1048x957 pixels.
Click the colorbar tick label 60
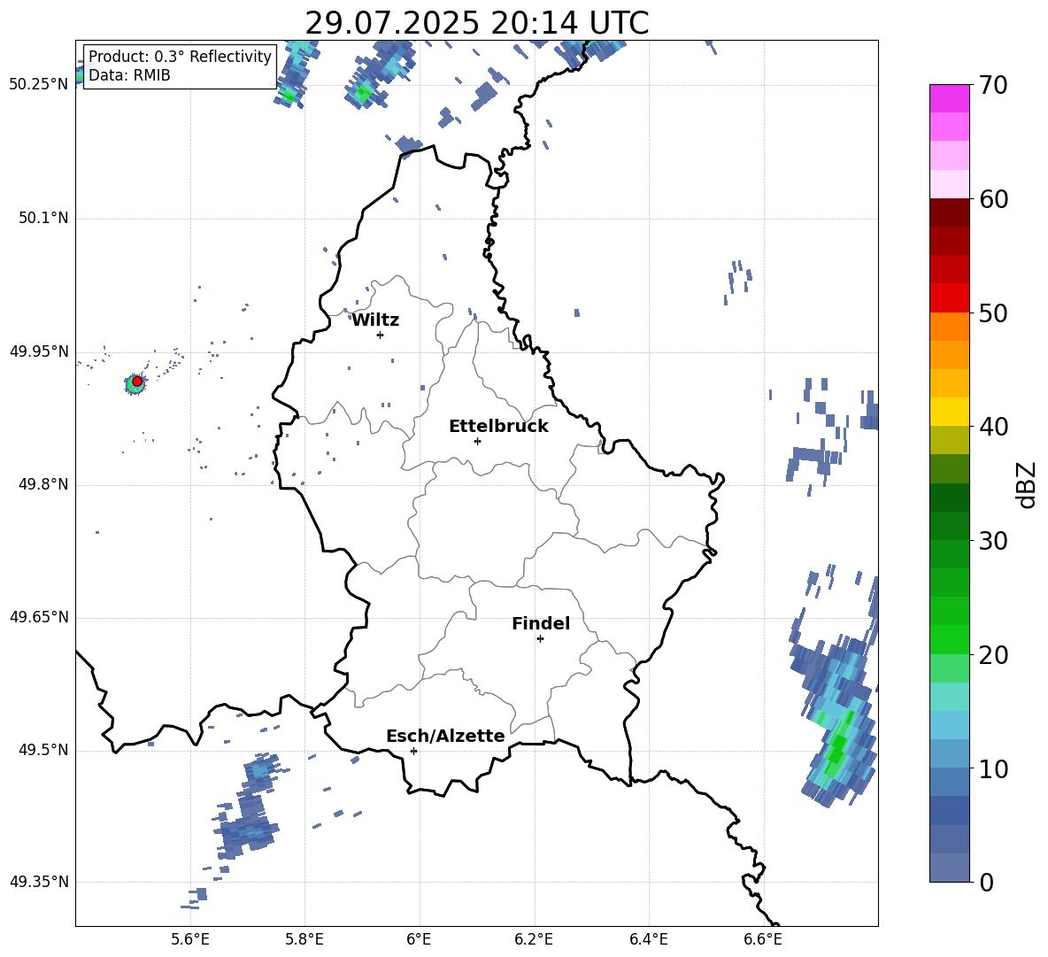[993, 199]
